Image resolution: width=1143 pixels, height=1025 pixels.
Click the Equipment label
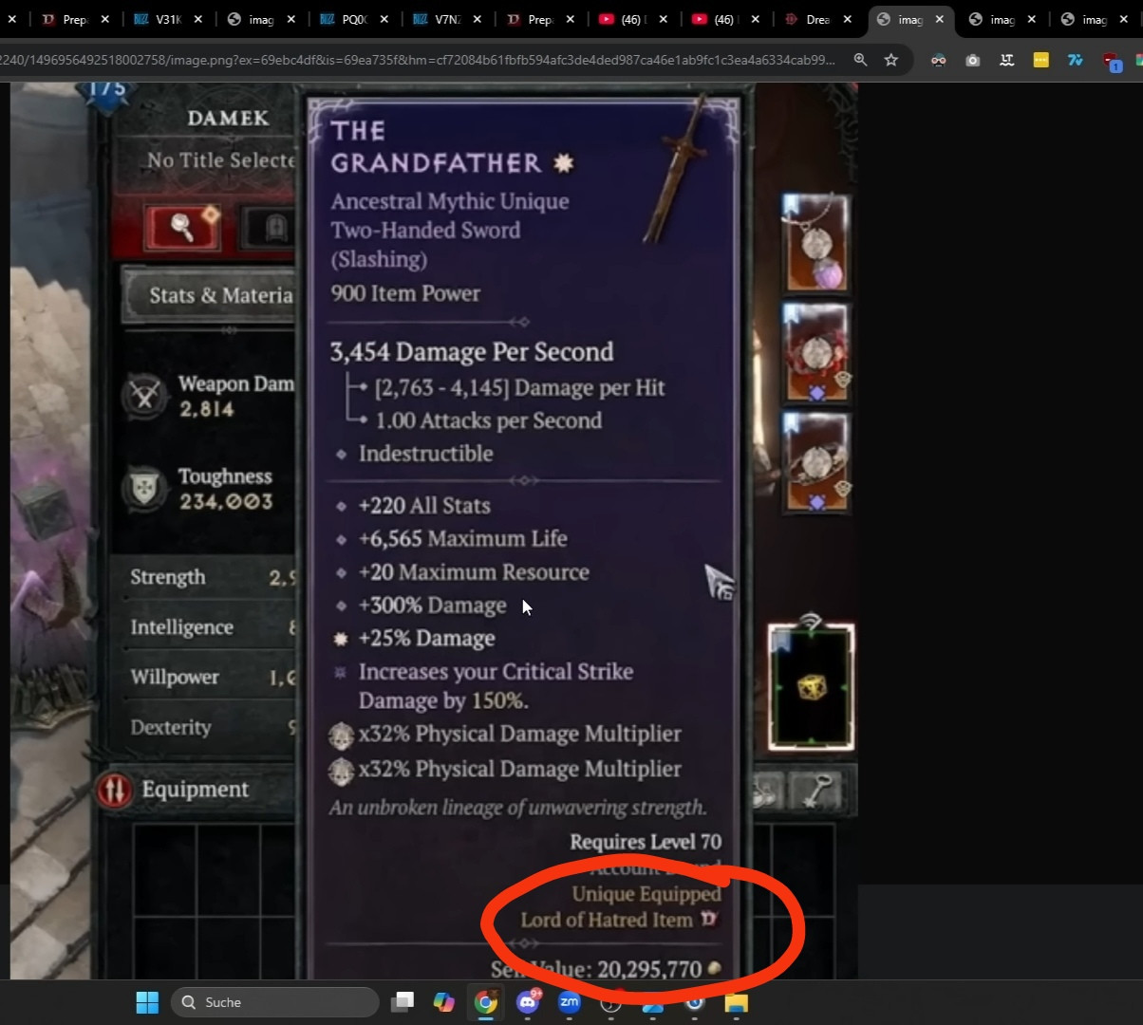point(195,790)
